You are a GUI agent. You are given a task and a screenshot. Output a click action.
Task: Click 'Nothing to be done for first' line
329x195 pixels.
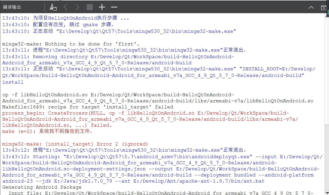(71, 44)
